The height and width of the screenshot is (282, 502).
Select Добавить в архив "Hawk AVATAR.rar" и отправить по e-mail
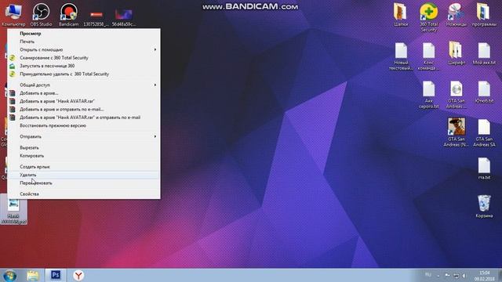[x=84, y=117]
